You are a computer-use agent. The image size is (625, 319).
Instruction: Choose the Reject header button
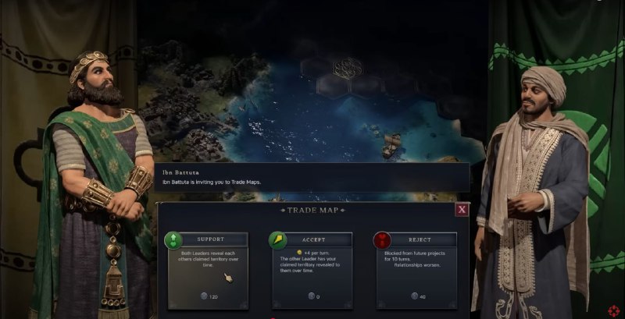click(420, 240)
